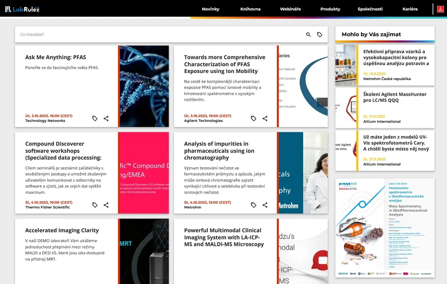Select Kariéra in the top navigation

pos(410,9)
